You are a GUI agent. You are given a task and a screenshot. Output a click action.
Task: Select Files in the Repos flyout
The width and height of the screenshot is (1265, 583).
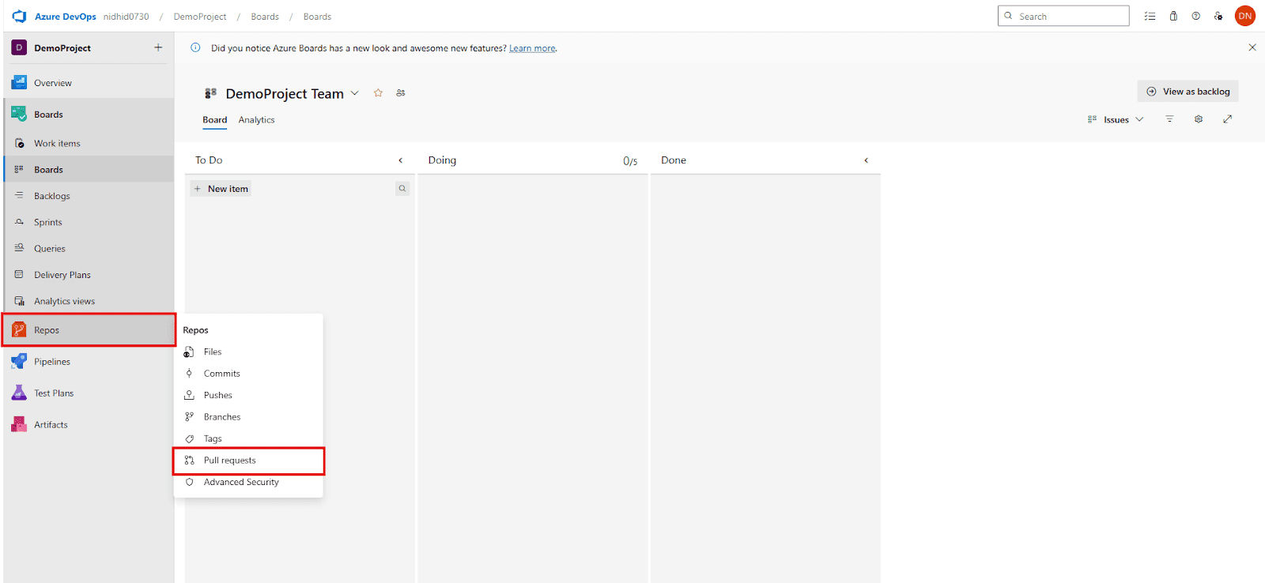(x=248, y=352)
